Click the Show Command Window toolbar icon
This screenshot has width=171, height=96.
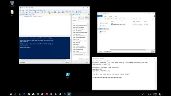pyautogui.click(x=77, y=12)
